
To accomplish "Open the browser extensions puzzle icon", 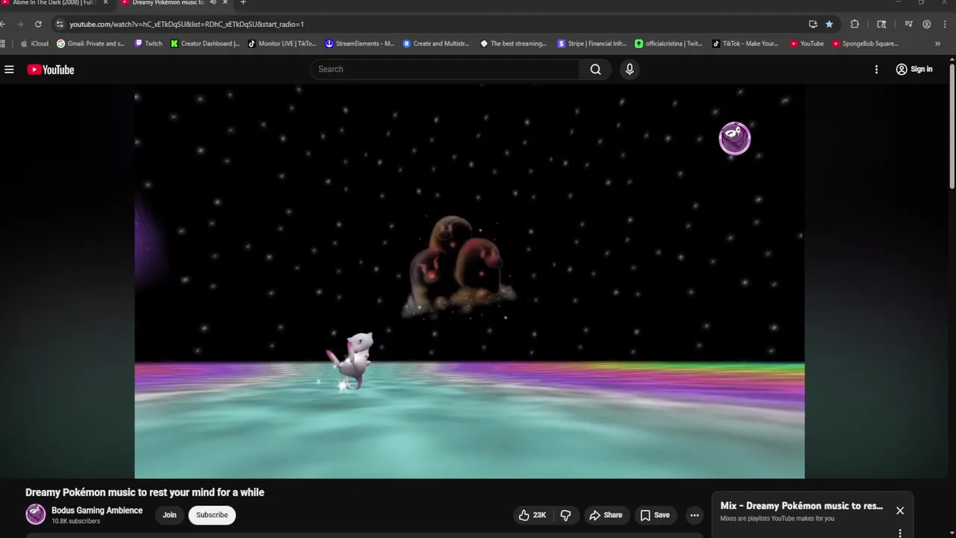I will [854, 24].
